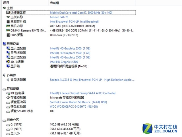Select the 通用即插即用监视器 [NoDB] value
The image size is (182, 137).
click(x=69, y=66)
